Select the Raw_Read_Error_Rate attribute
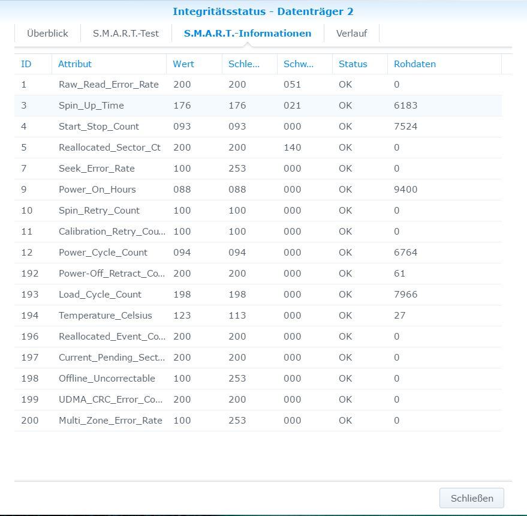Screen dimensions: 527x516 pos(109,85)
